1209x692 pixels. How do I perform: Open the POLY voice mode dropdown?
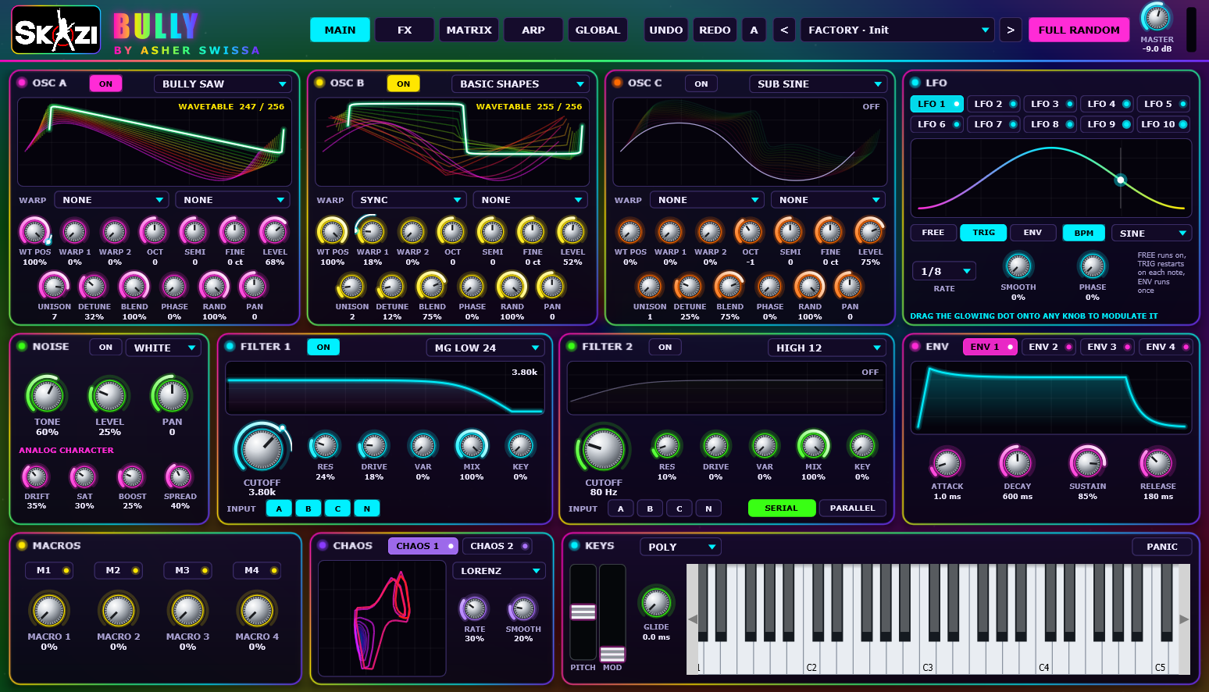(x=680, y=547)
